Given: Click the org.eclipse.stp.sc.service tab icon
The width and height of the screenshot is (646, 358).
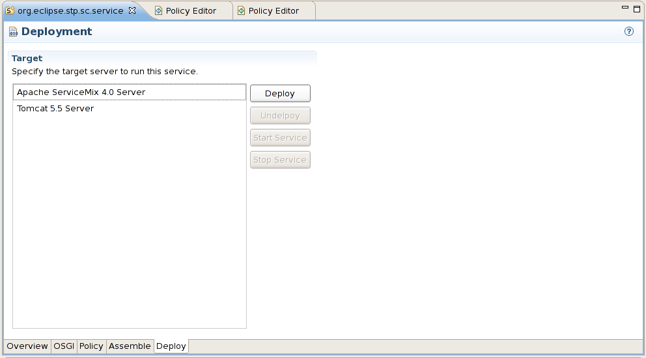Looking at the screenshot, I should click(10, 10).
